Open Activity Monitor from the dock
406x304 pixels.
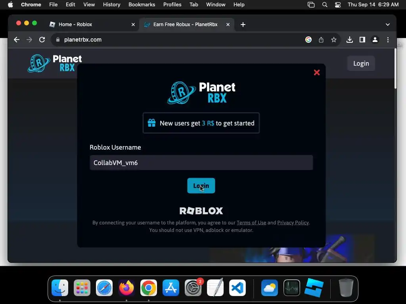click(292, 288)
